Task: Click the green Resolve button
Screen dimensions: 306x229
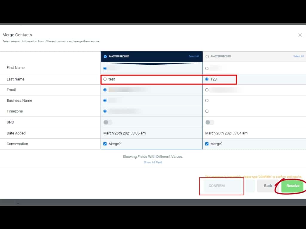Action: [293, 186]
